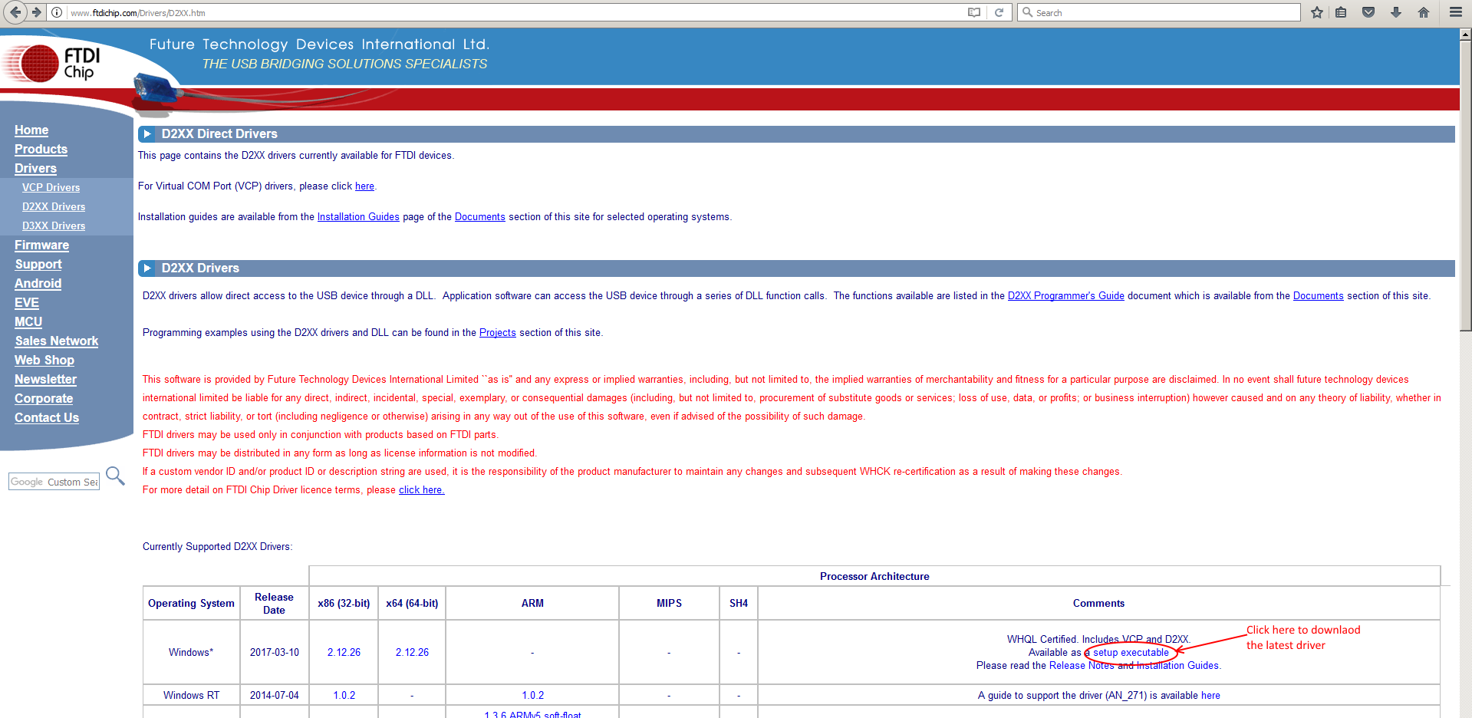
Task: Click the Windows* operating system cell
Action: 191,653
